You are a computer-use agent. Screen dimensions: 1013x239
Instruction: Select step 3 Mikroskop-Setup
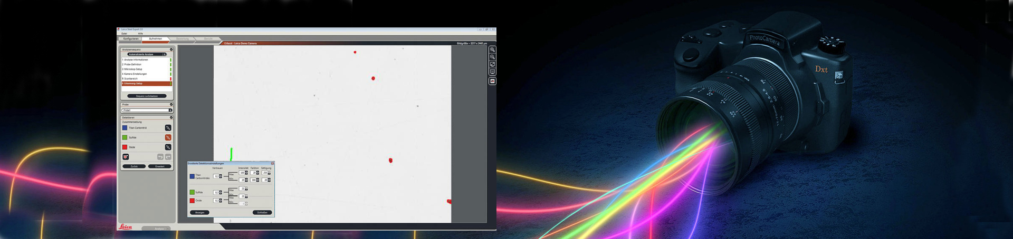(146, 69)
